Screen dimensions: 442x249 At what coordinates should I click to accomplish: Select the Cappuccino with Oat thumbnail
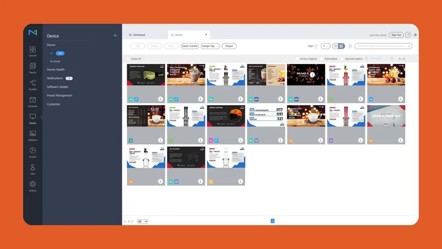click(x=306, y=116)
